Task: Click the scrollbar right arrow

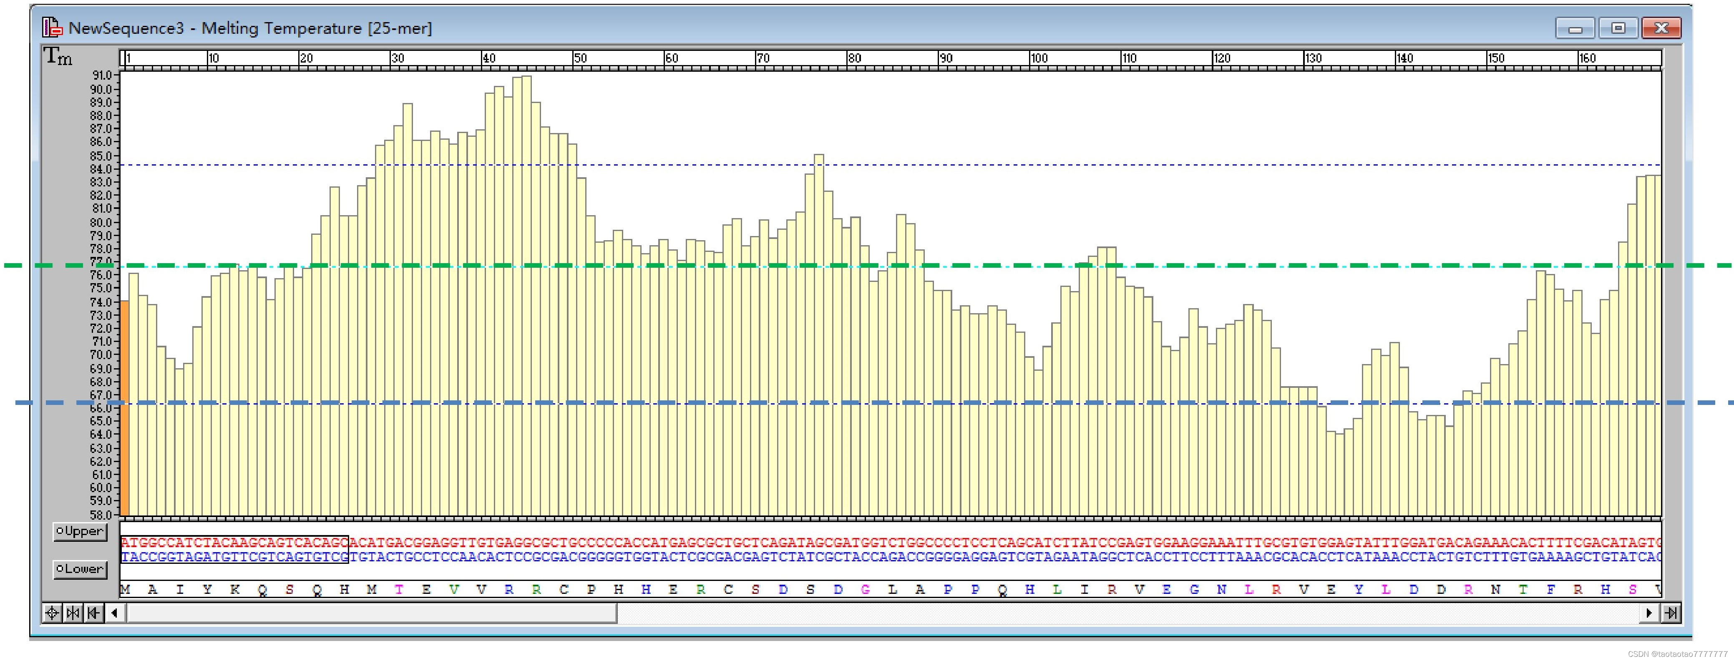Action: pyautogui.click(x=1649, y=613)
